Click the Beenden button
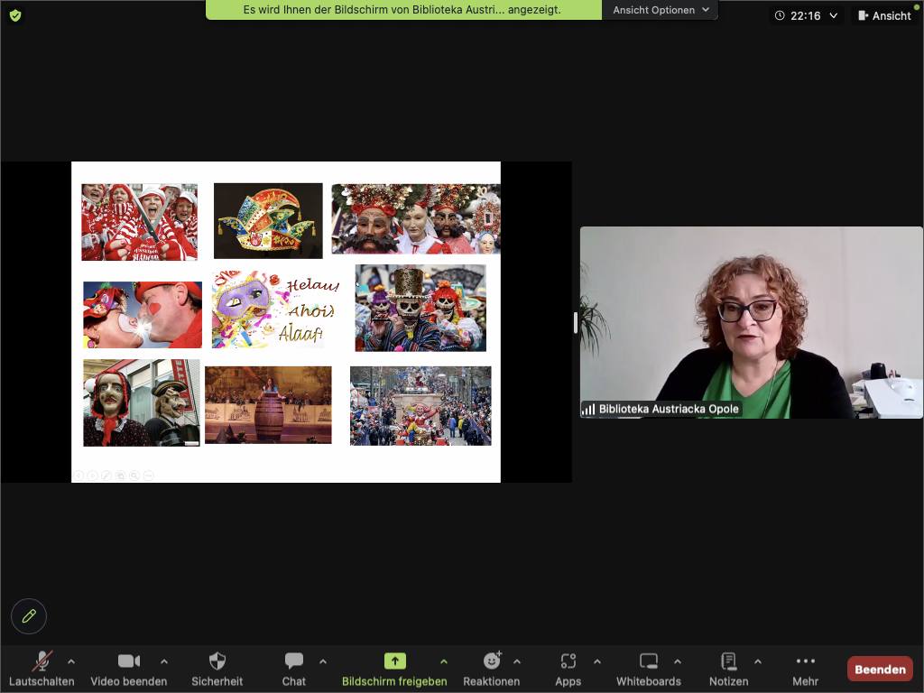 879,669
